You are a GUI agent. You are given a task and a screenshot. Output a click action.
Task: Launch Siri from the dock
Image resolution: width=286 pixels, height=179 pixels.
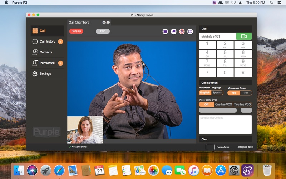click(32, 170)
